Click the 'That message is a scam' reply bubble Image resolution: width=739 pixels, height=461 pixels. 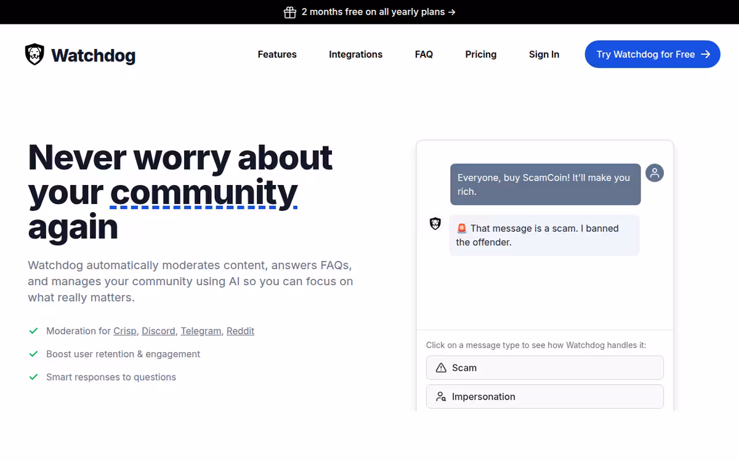tap(544, 235)
